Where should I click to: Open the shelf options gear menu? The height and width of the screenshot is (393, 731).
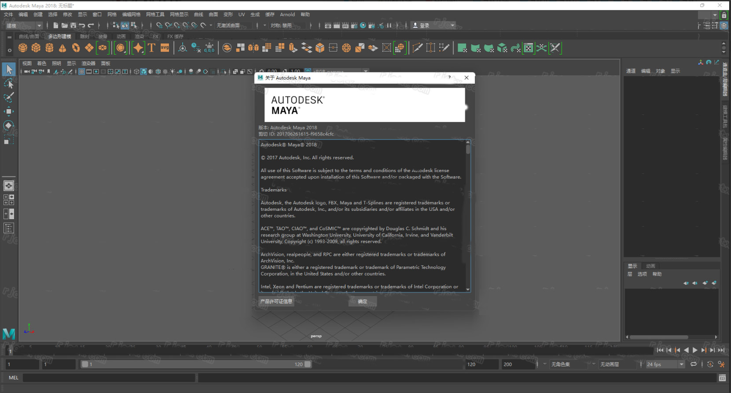point(9,50)
